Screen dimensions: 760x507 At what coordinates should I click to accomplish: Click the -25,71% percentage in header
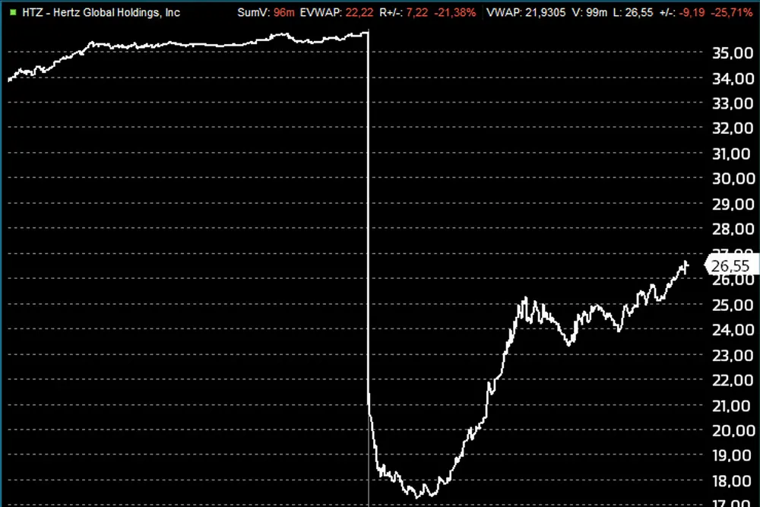coord(735,13)
